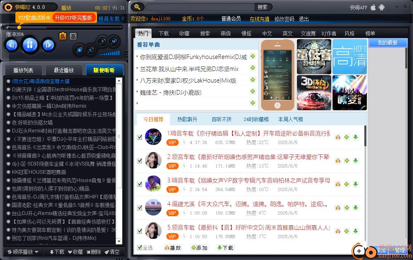Screen dimensions: 413x260
Task: Select low quality 低 audio
Action: (x=63, y=36)
